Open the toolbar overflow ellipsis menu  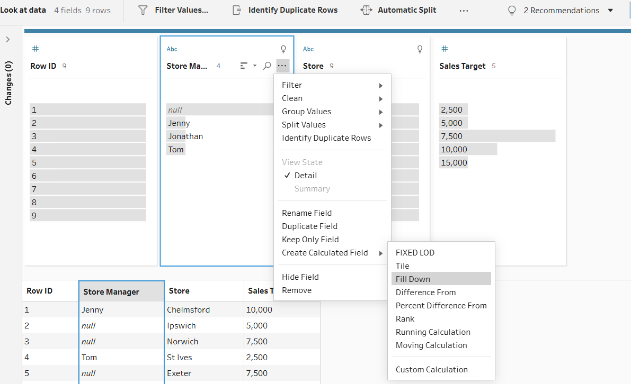click(464, 11)
